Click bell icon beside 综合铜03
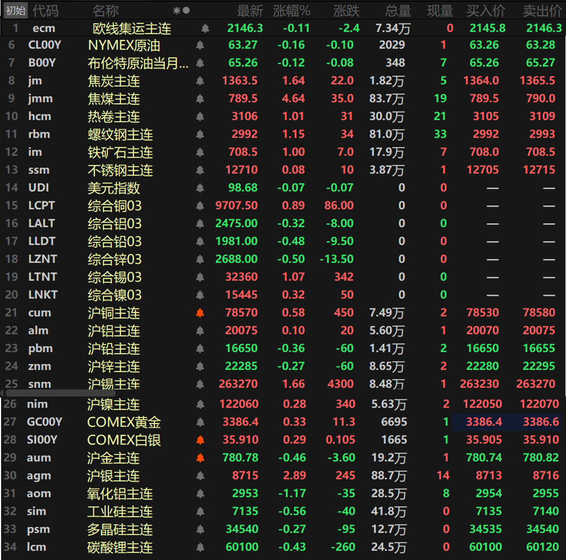The height and width of the screenshot is (560, 566). pyautogui.click(x=200, y=206)
